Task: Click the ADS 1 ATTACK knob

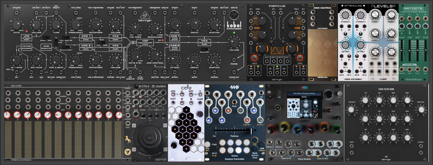Action: coord(175,25)
